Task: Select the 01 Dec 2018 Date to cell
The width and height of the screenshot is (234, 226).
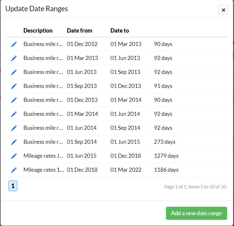Action: (126, 156)
